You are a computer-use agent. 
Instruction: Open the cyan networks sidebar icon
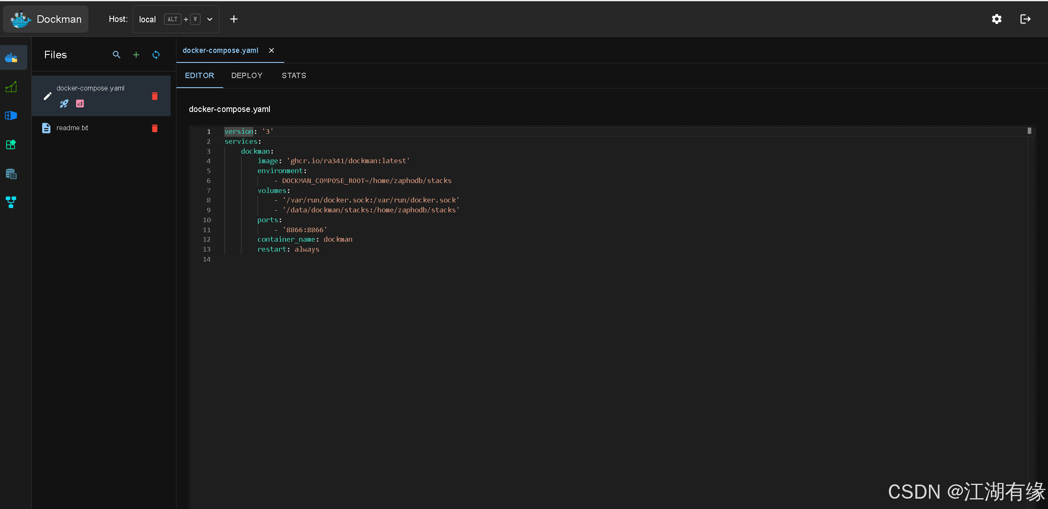pyautogui.click(x=11, y=202)
